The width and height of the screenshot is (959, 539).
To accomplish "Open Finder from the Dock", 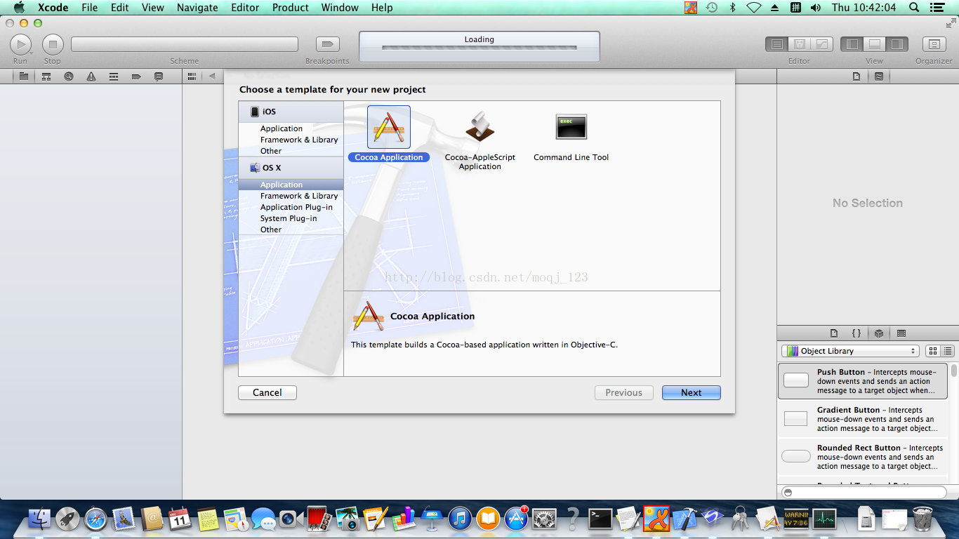I will [x=39, y=519].
